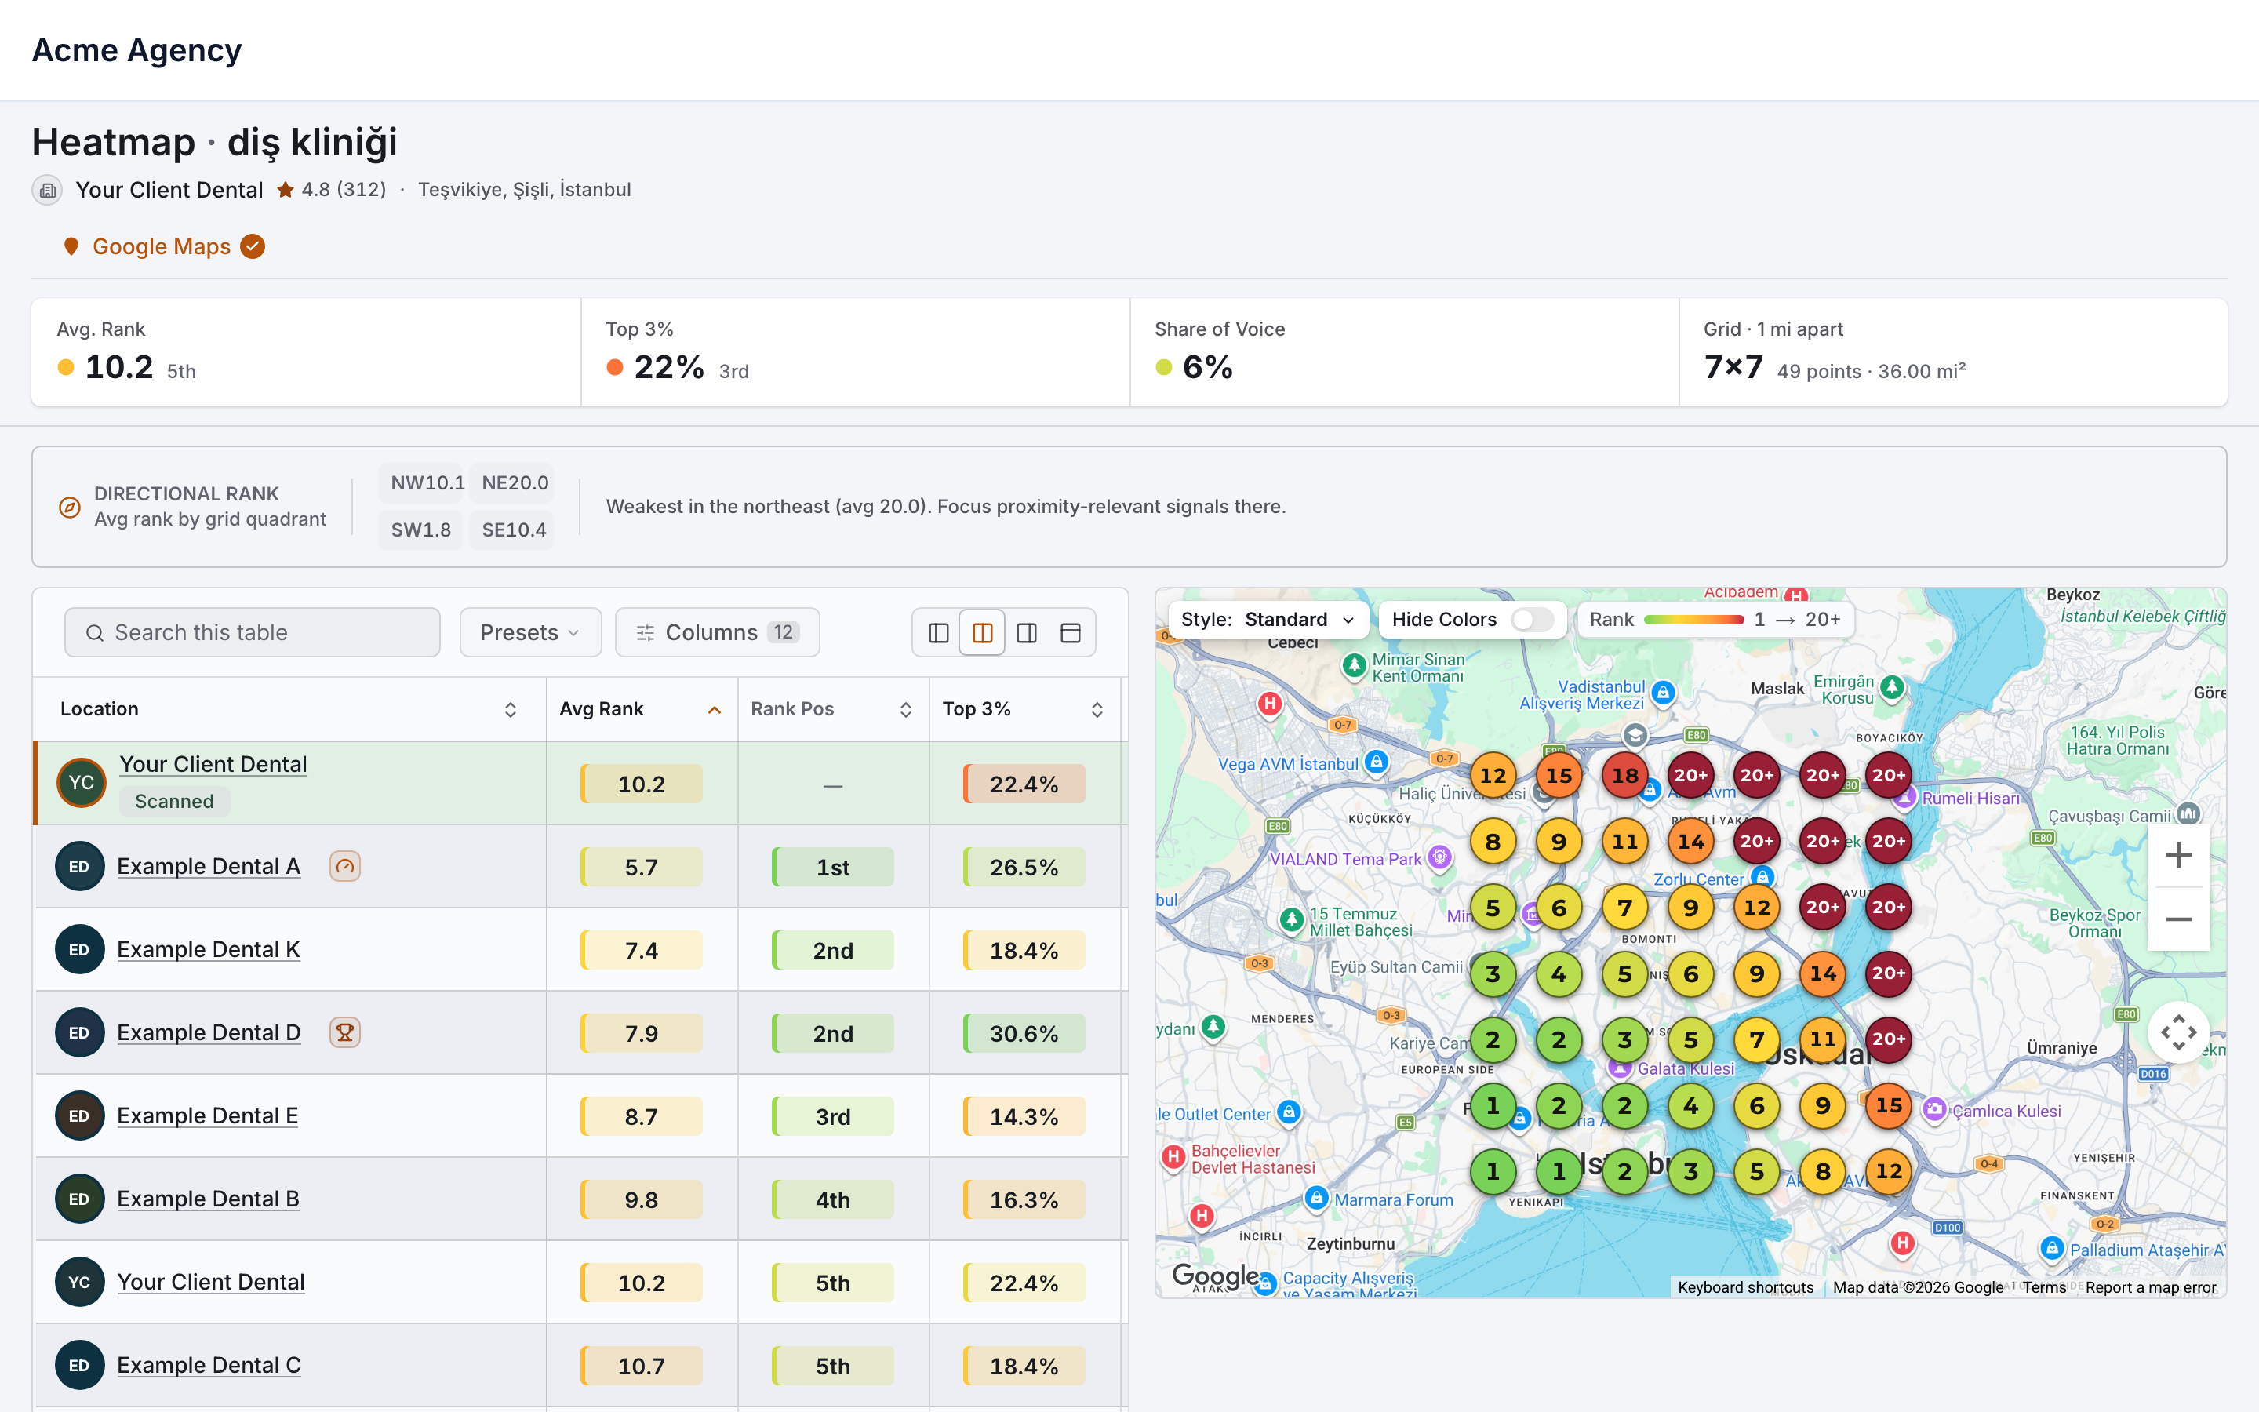Select the first layout view icon

[x=938, y=633]
